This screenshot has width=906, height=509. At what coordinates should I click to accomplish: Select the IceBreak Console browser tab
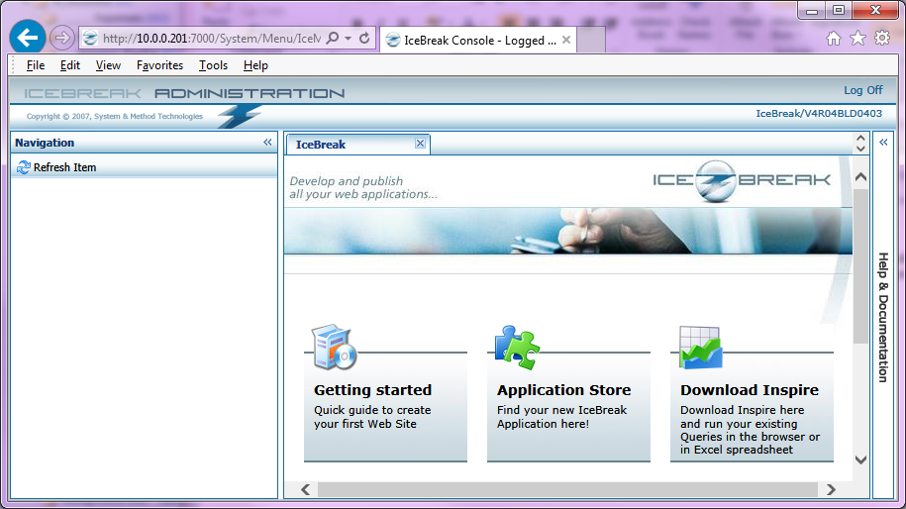click(x=478, y=40)
